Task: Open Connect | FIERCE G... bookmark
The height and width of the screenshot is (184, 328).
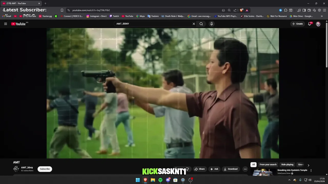Action: pos(71,16)
